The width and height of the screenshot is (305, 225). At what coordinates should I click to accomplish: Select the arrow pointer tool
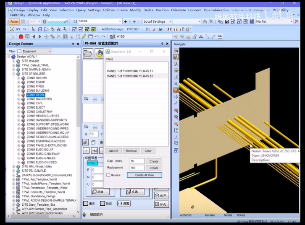tap(33, 29)
